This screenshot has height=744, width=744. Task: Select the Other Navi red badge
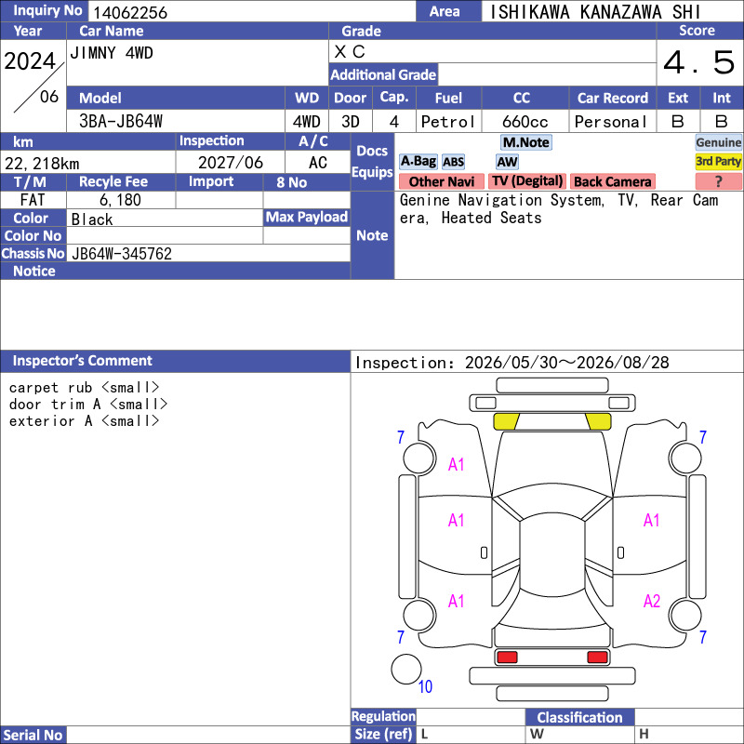(441, 181)
